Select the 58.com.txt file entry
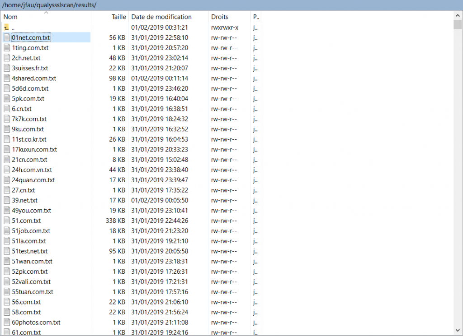The image size is (463, 336). click(x=26, y=312)
